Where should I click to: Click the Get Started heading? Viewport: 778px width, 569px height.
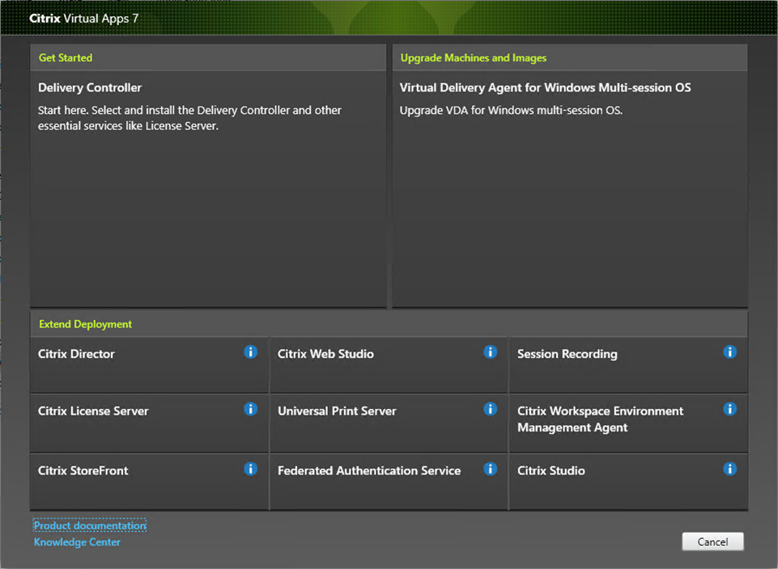tap(66, 58)
